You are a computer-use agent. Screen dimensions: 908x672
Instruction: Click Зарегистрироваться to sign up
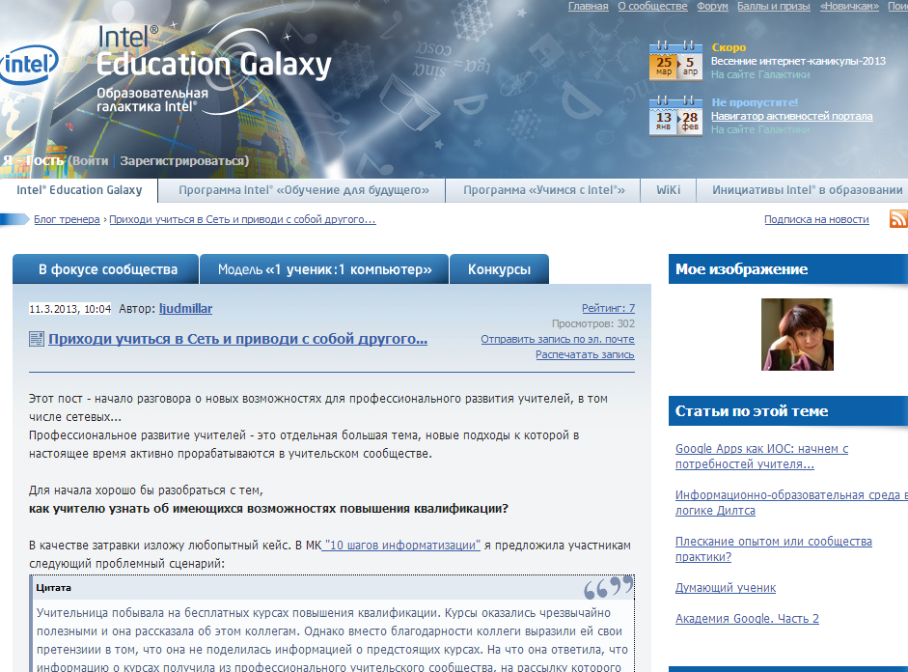(181, 161)
